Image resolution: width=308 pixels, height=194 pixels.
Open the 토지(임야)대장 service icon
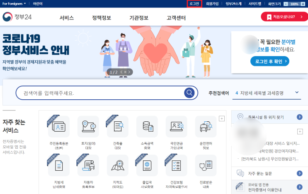88,127
